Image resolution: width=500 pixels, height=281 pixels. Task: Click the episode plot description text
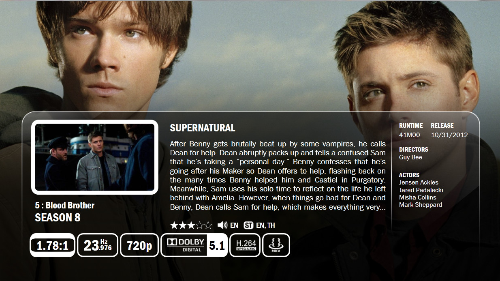pyautogui.click(x=278, y=176)
